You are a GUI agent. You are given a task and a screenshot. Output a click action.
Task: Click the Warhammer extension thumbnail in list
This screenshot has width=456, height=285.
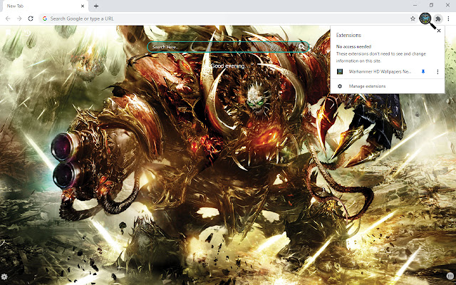[x=340, y=71]
